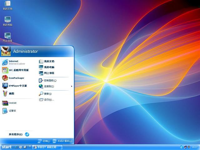The height and width of the screenshot is (150, 200).
Task: Open 控制面板(C) control panel
Action: (x=55, y=81)
